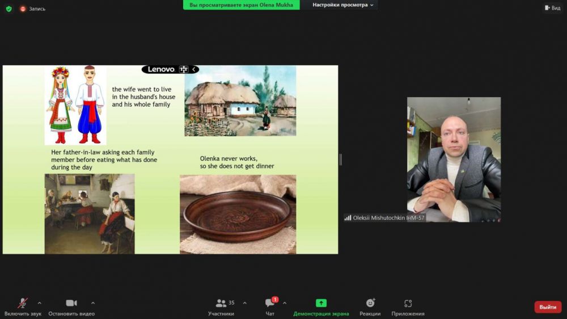567x319 pixels.
Task: Click the panel divider handle
Action: coord(340,159)
